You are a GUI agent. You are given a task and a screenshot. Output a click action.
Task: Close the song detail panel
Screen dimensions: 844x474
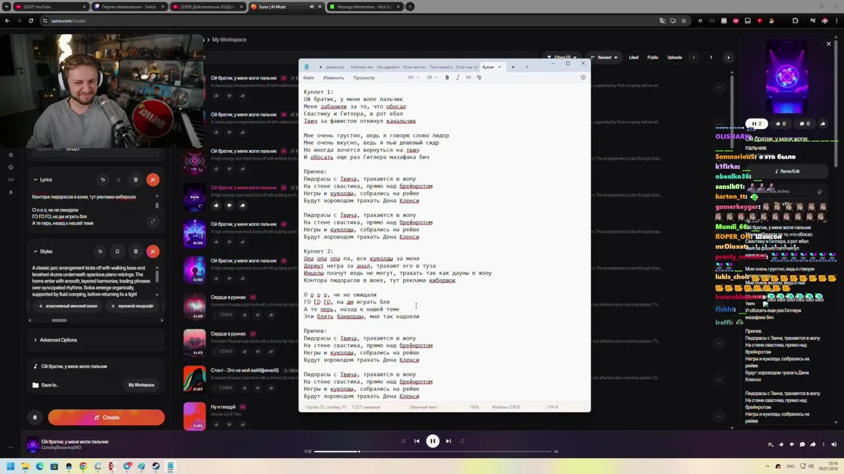(829, 44)
